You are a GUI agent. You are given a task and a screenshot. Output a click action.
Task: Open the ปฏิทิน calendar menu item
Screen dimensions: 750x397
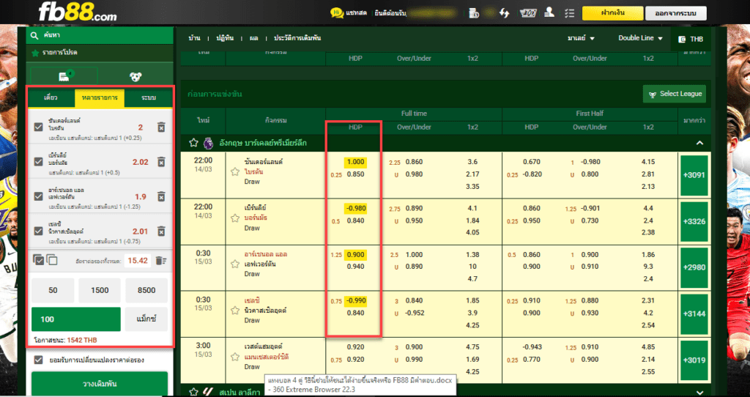tap(224, 38)
